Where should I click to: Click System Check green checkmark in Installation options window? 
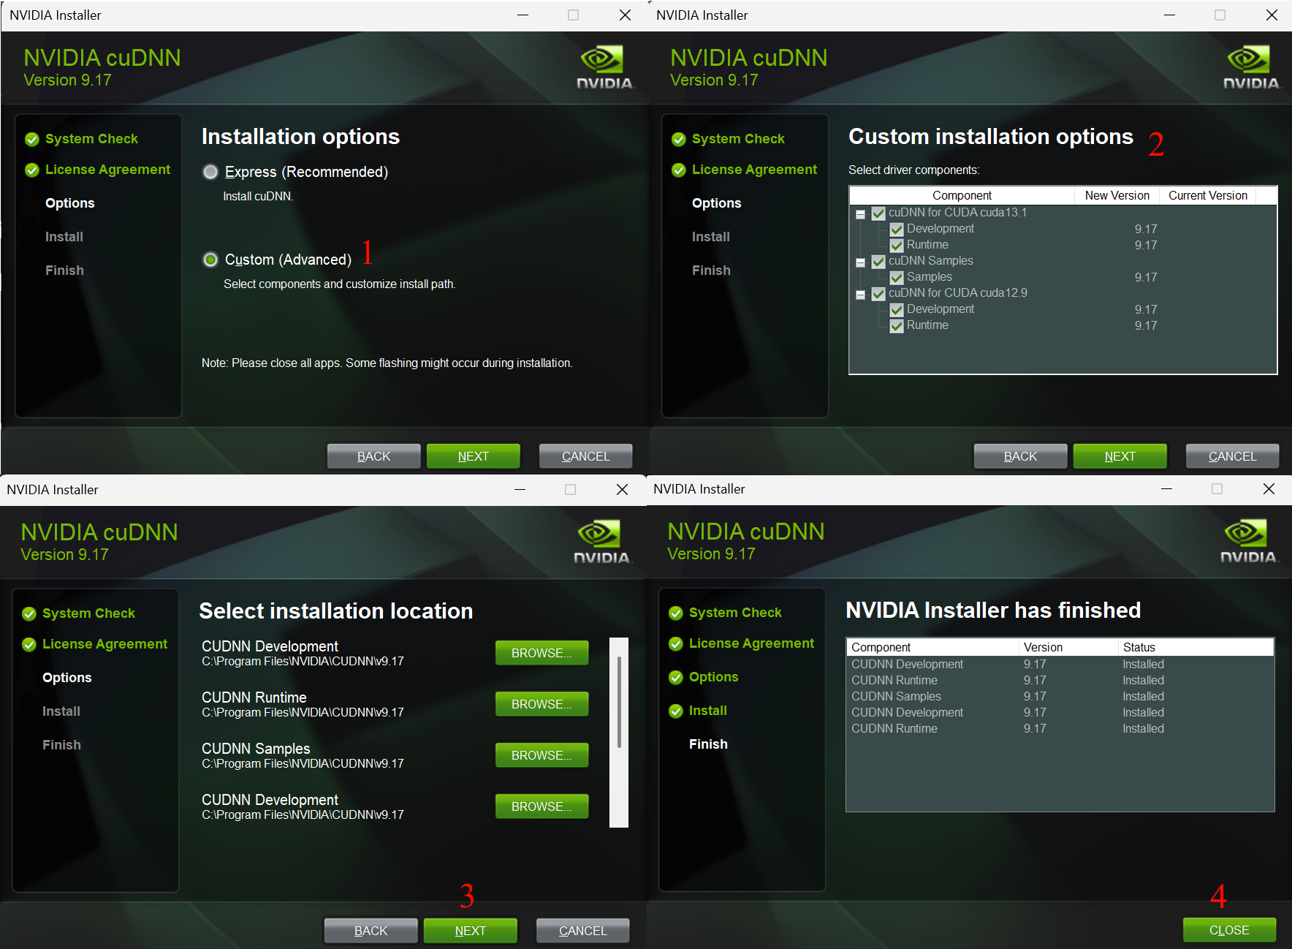point(32,140)
